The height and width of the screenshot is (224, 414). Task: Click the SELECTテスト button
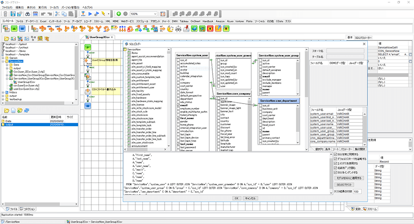coord(344,185)
